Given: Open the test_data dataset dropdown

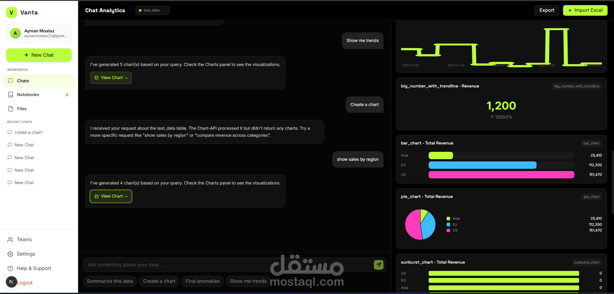Looking at the screenshot, I should tap(152, 10).
